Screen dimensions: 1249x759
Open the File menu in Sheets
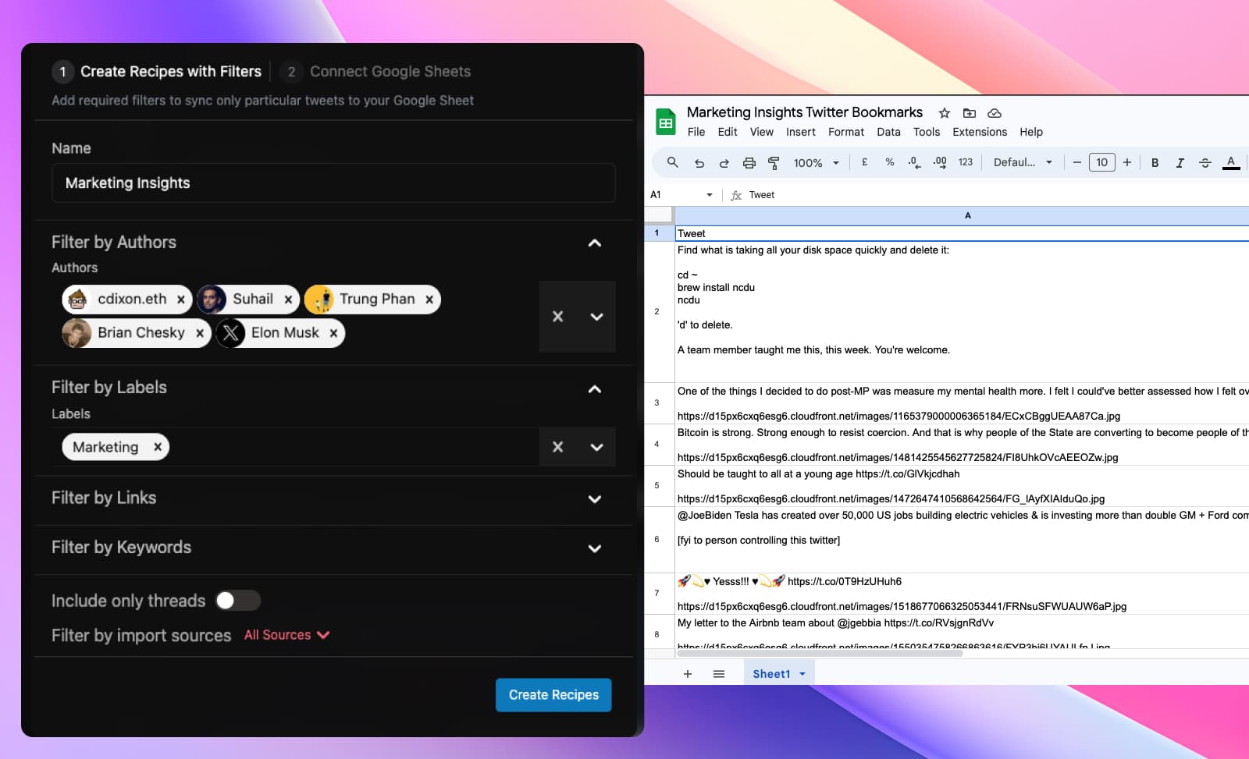click(x=696, y=132)
